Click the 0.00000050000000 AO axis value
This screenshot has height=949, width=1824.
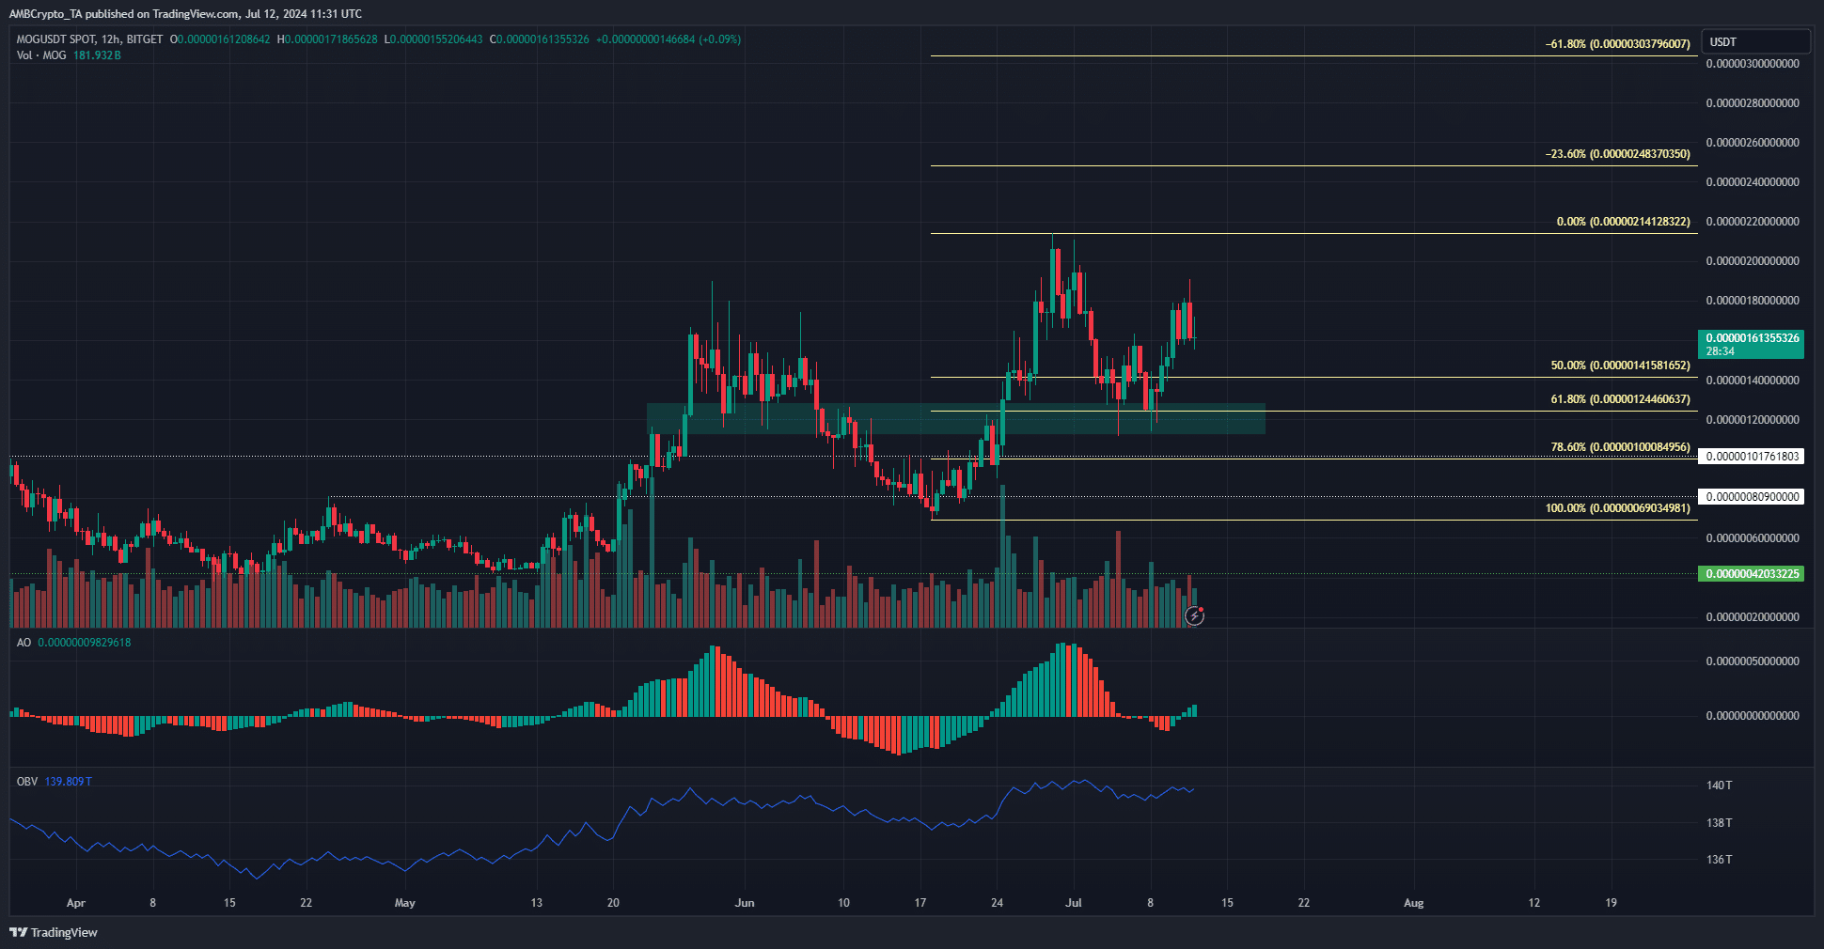[1753, 661]
